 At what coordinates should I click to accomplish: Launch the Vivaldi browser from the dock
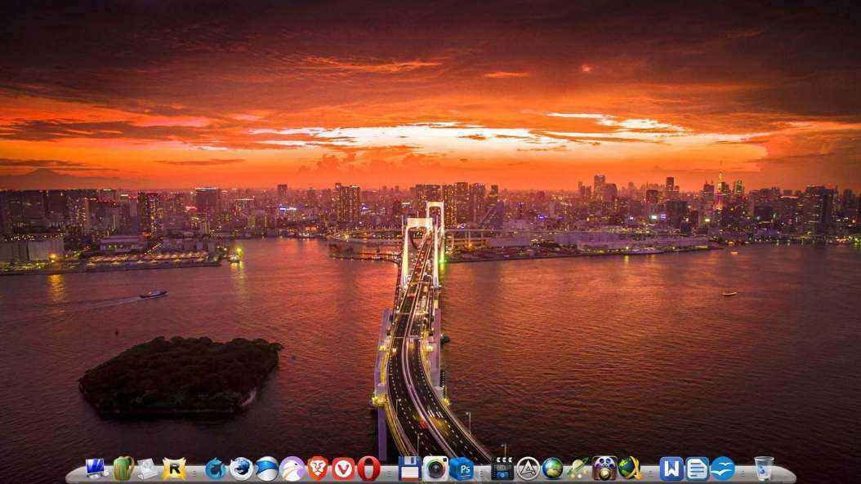[343, 468]
